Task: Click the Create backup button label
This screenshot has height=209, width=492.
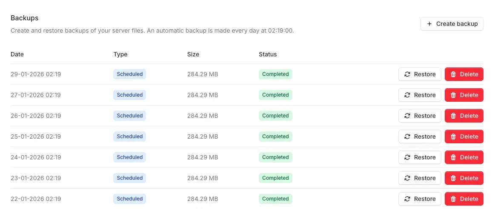Action: point(457,24)
